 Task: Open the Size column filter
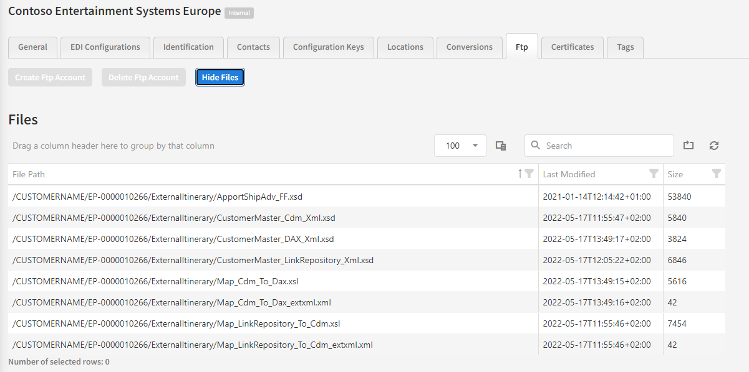point(717,174)
